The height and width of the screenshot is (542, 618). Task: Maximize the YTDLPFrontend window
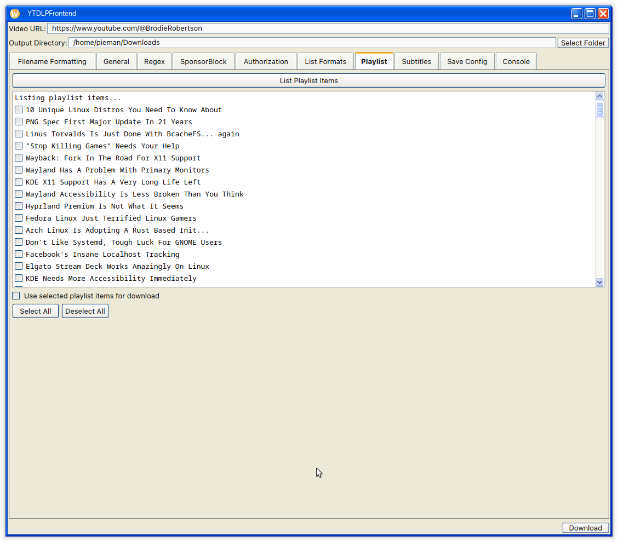click(x=590, y=14)
